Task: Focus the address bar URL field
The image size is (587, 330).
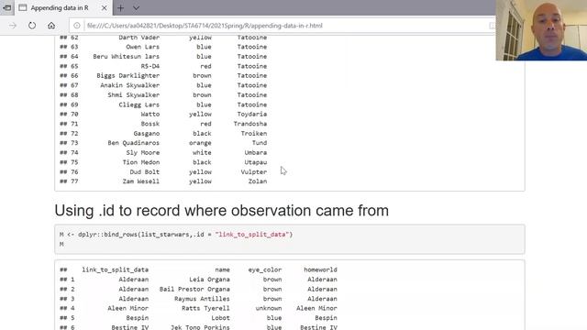Action: coord(282,26)
